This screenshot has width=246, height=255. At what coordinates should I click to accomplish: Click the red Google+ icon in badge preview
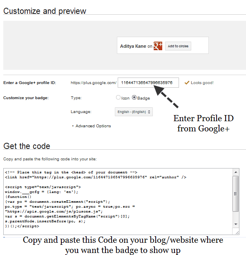[158, 46]
